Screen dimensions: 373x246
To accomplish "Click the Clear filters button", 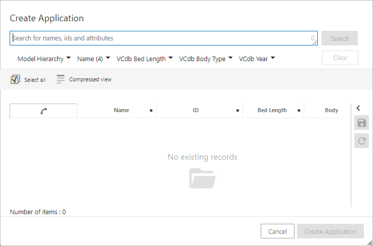I will (340, 58).
